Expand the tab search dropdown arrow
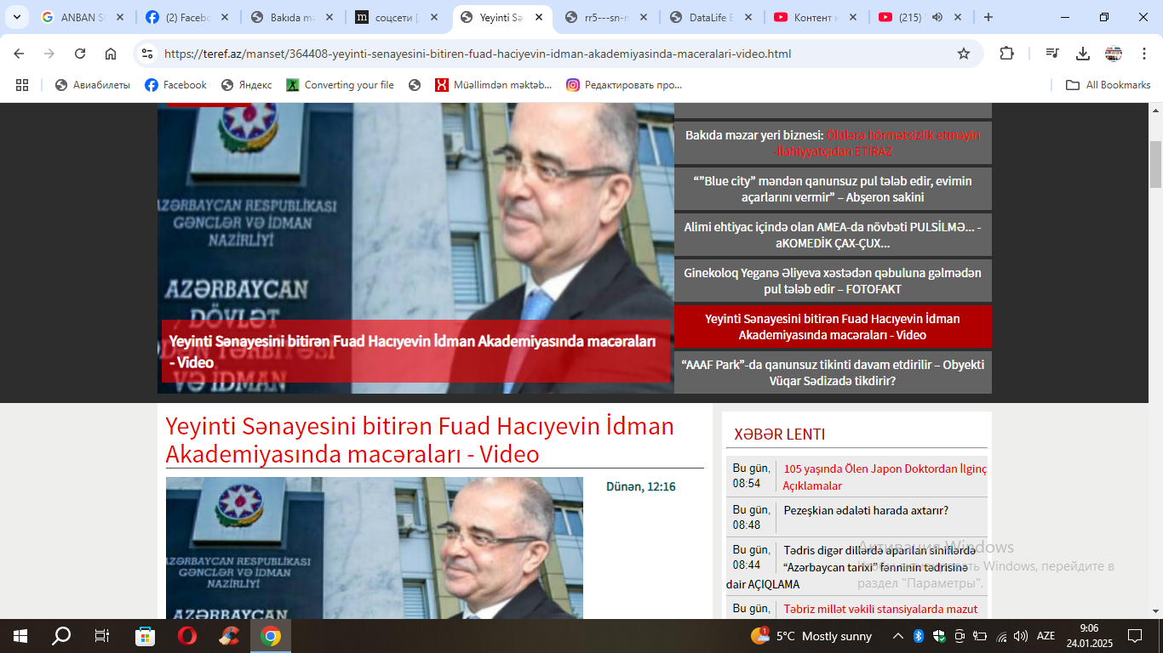Viewport: 1163px width, 653px height. point(16,17)
